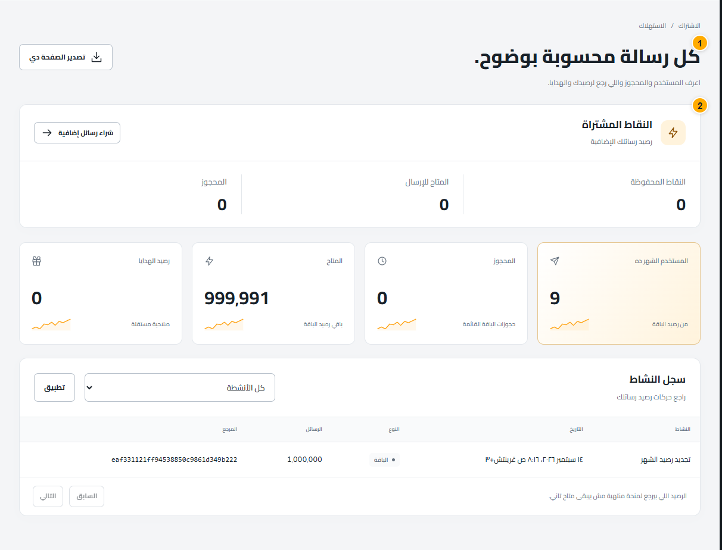Click the lightning icon on المتاح card

[x=209, y=261]
